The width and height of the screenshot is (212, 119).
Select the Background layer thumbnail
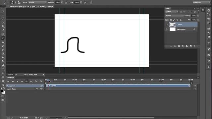pyautogui.click(x=172, y=29)
